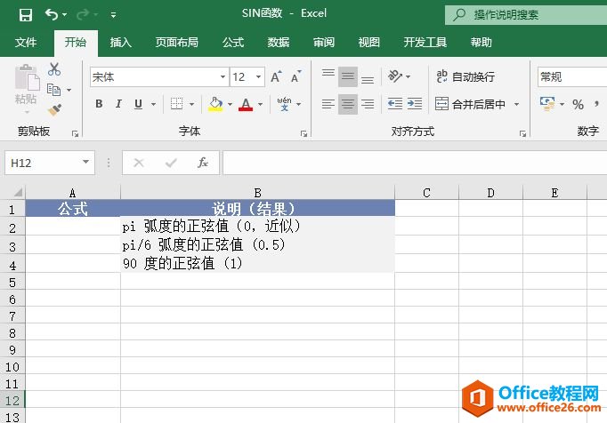Customize the Quick Access Toolbar
This screenshot has height=423, width=607.
[113, 15]
